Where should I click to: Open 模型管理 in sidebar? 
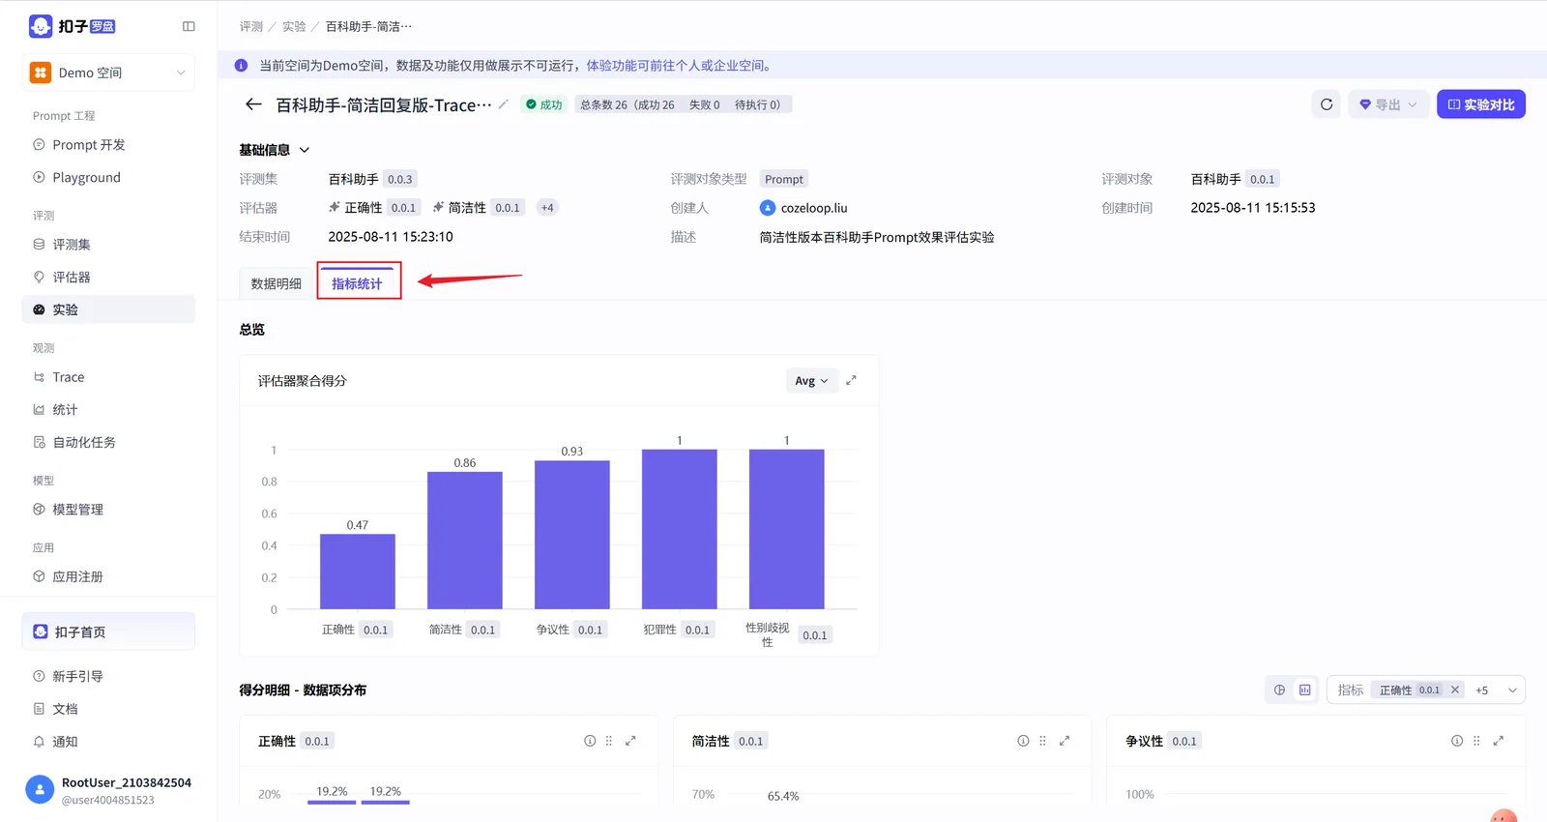[x=108, y=510]
